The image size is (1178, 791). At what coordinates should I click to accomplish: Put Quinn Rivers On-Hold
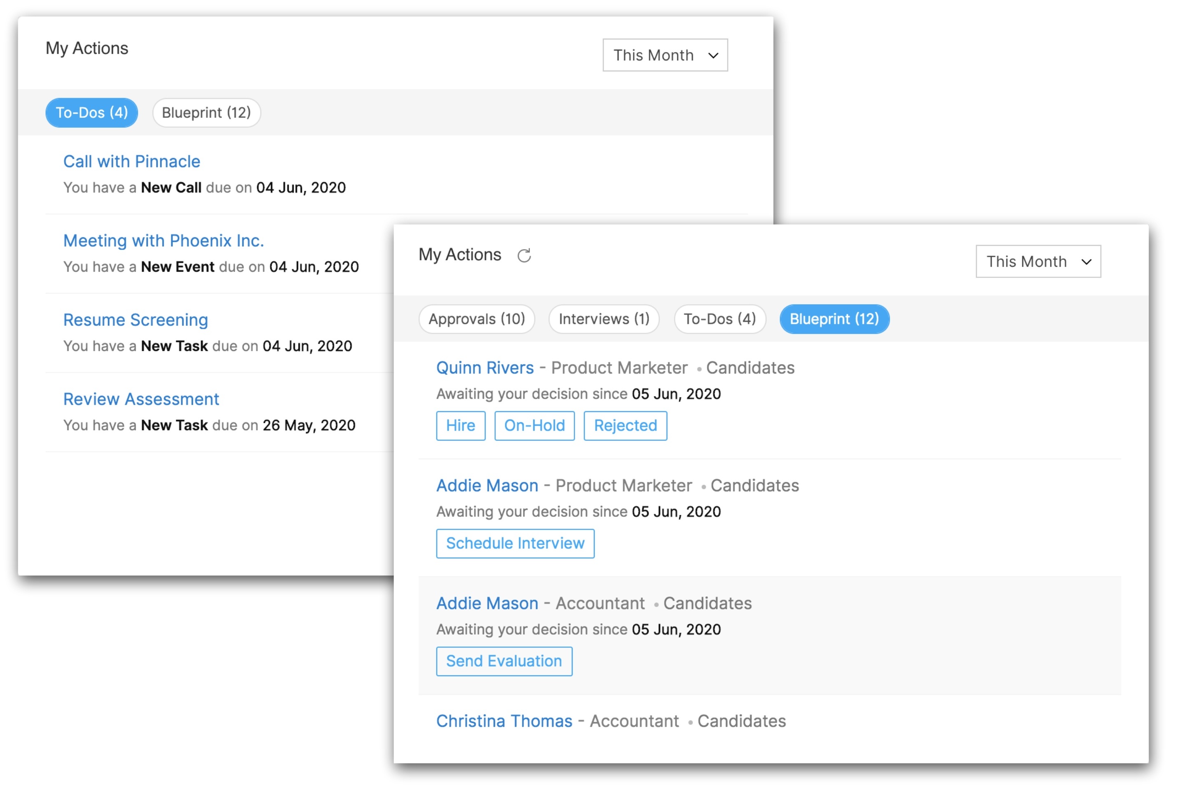534,425
